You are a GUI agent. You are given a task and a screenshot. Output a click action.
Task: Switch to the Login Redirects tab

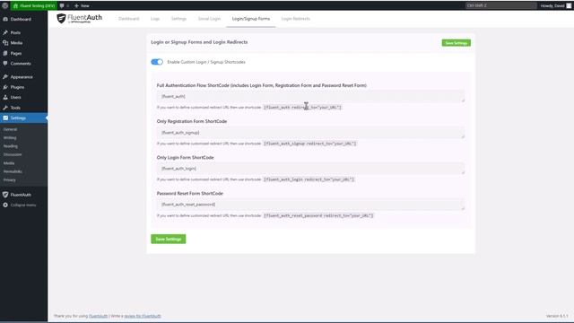point(295,19)
